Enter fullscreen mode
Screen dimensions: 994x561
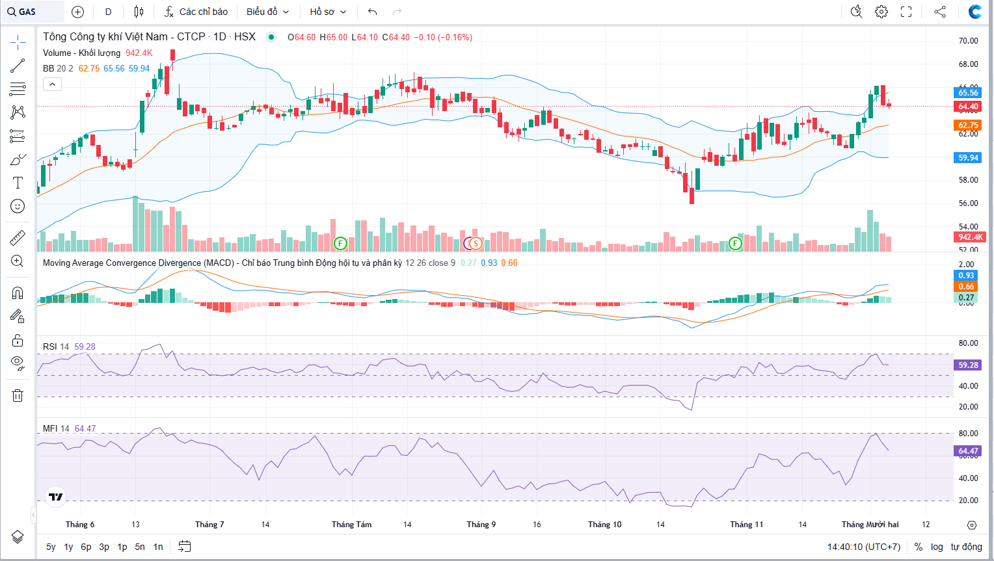coord(906,12)
